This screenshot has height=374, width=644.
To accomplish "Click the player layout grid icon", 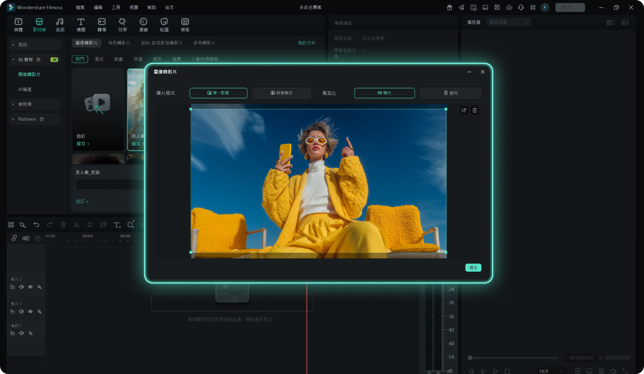I will coord(610,22).
